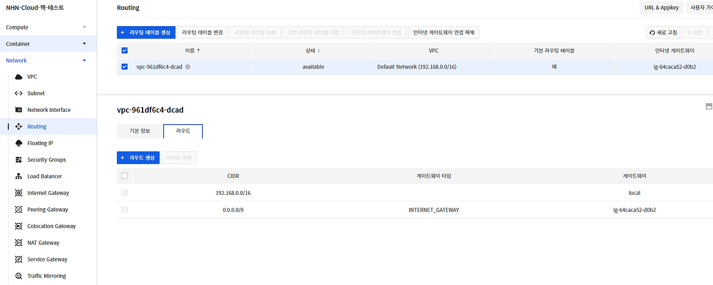713x285 pixels.
Task: Click the 라우팅 테이블 삭제 button
Action: coord(255,32)
